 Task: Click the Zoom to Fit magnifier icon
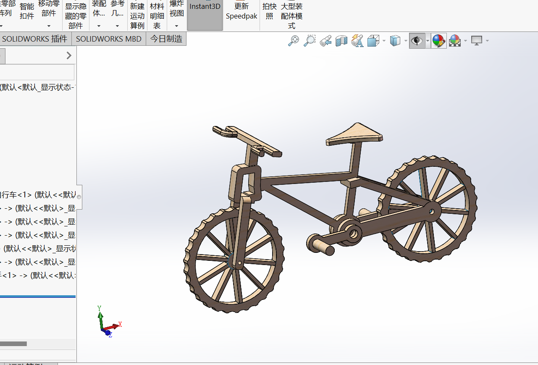click(x=294, y=41)
